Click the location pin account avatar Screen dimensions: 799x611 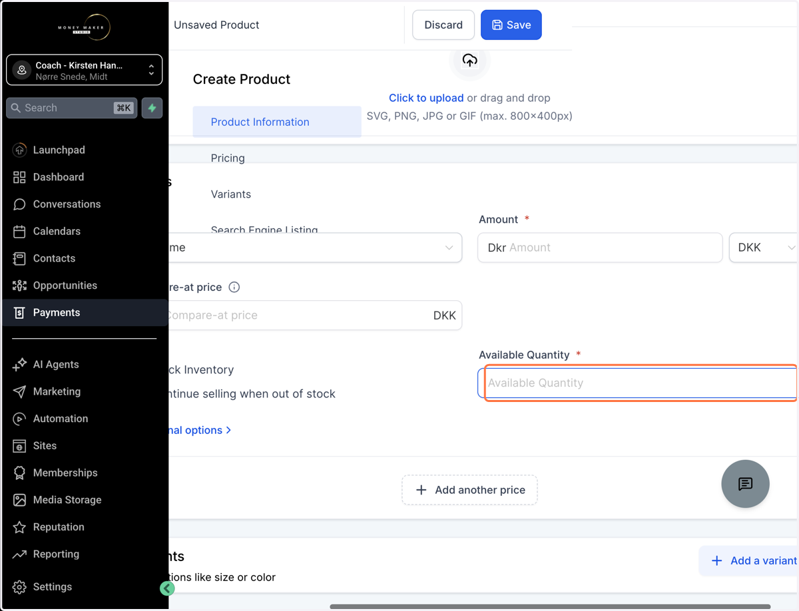[22, 70]
